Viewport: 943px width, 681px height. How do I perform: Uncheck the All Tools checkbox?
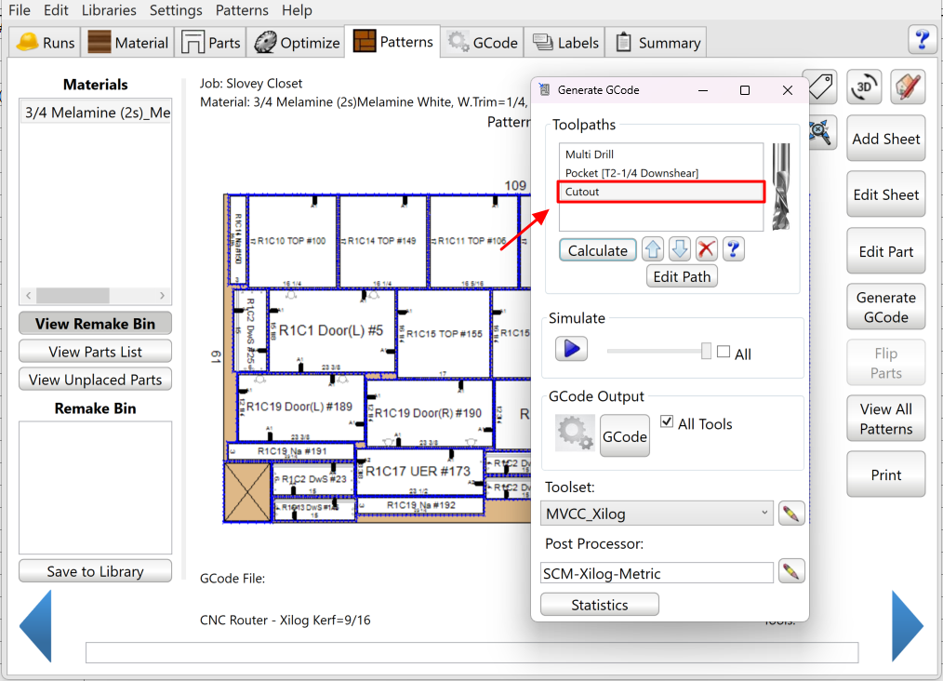tap(667, 422)
